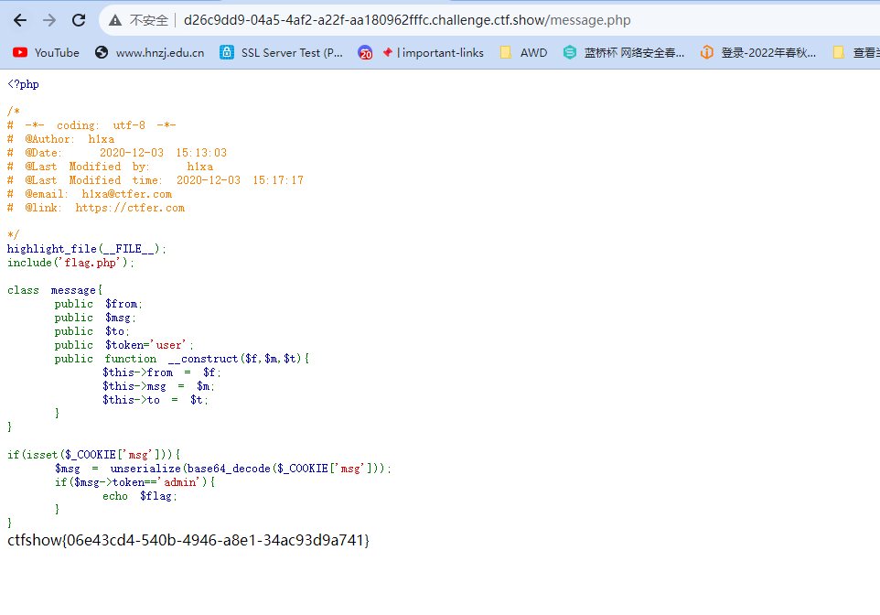Click the '<?php' opening tag
Screen dimensions: 880x615
click(23, 84)
